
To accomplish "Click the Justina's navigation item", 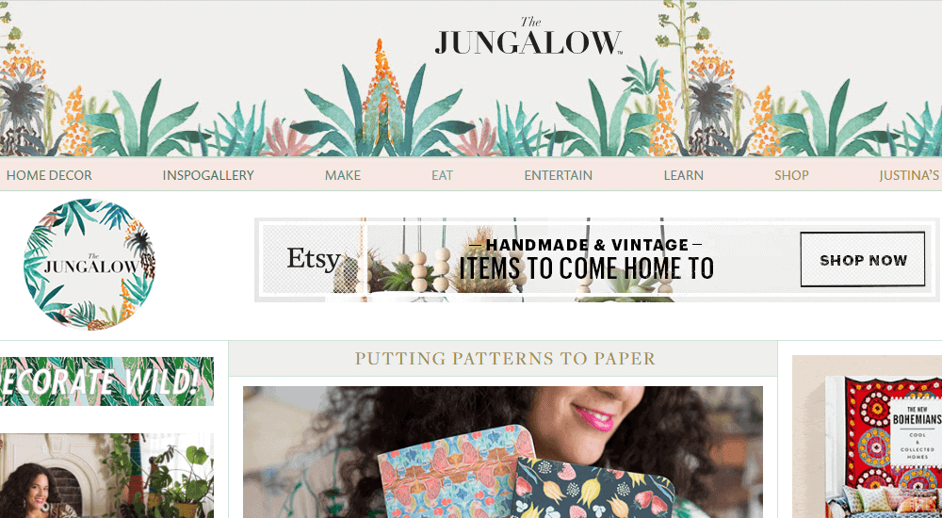I will click(x=909, y=175).
